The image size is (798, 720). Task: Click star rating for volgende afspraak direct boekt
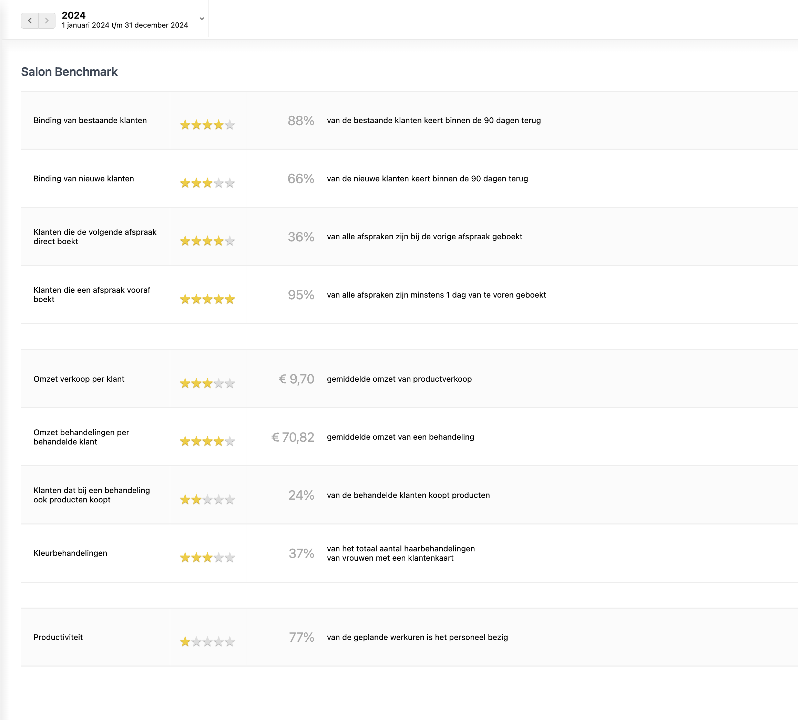(207, 241)
